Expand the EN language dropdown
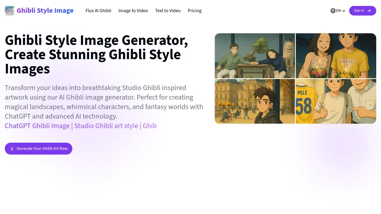 click(x=338, y=11)
